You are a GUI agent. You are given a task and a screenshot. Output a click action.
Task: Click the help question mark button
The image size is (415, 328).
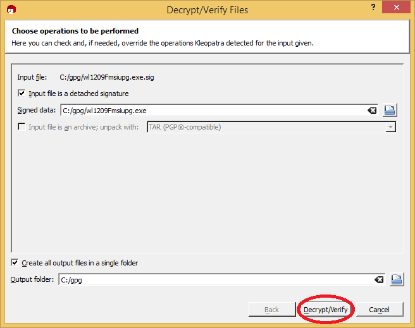click(x=373, y=7)
